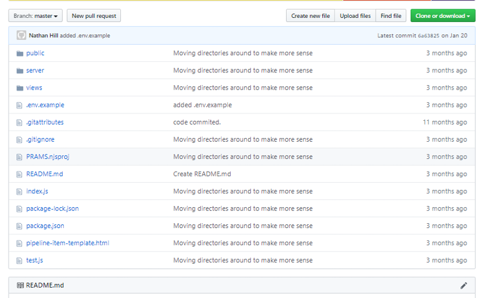Click the 'code commited.' commit message
The image size is (491, 298).
click(x=197, y=122)
